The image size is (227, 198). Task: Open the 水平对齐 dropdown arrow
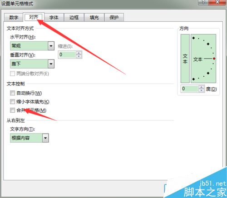(51, 46)
